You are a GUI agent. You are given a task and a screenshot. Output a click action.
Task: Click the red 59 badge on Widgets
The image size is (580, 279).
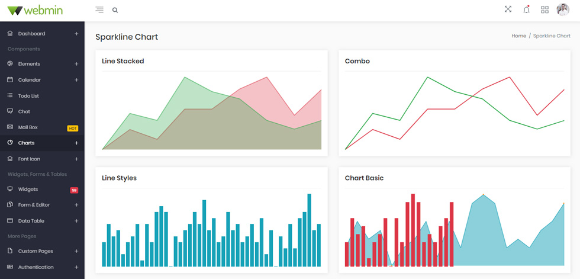click(x=74, y=190)
